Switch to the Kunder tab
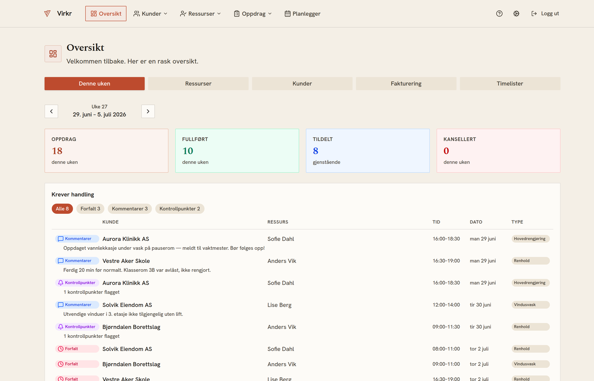The height and width of the screenshot is (381, 594). [x=302, y=83]
